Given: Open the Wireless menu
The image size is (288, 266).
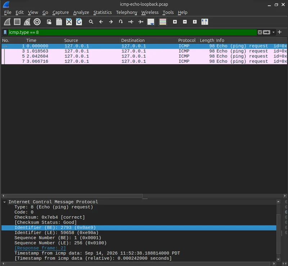Looking at the screenshot, I should [x=150, y=12].
